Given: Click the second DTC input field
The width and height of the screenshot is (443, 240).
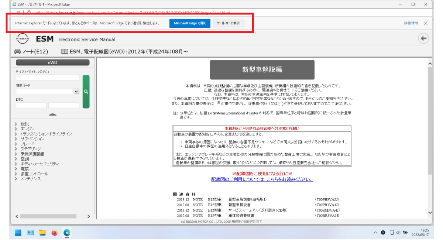Looking at the screenshot, I should click(64, 105).
